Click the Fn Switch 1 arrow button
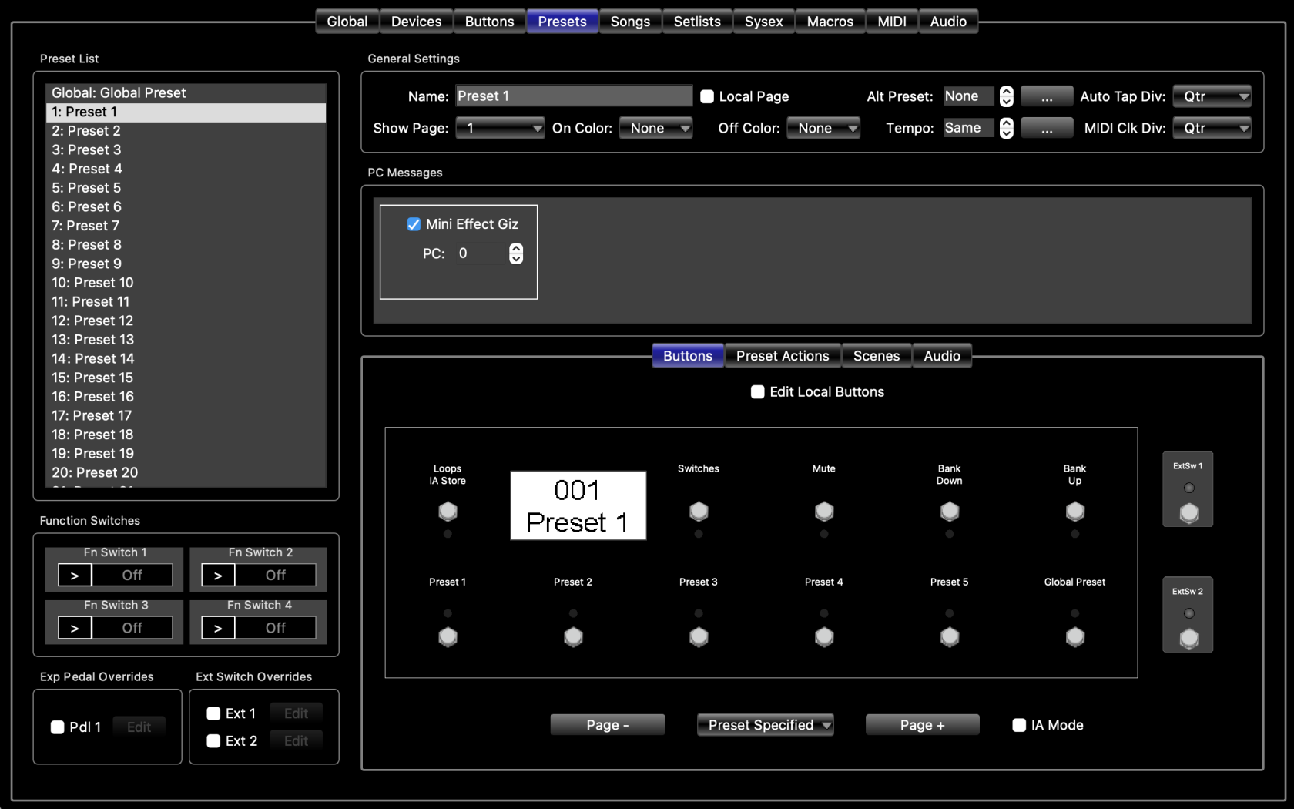Viewport: 1294px width, 809px height. click(x=75, y=575)
